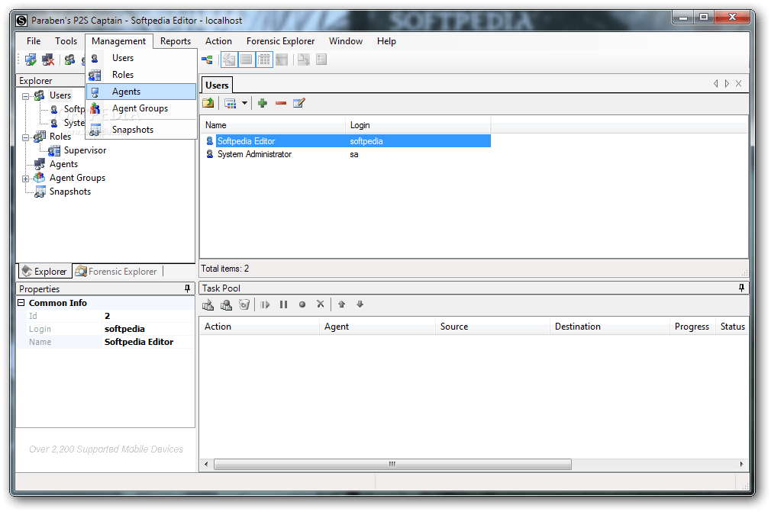Click the grayed-out export document toolbar icon
The height and width of the screenshot is (512, 771).
(x=303, y=60)
